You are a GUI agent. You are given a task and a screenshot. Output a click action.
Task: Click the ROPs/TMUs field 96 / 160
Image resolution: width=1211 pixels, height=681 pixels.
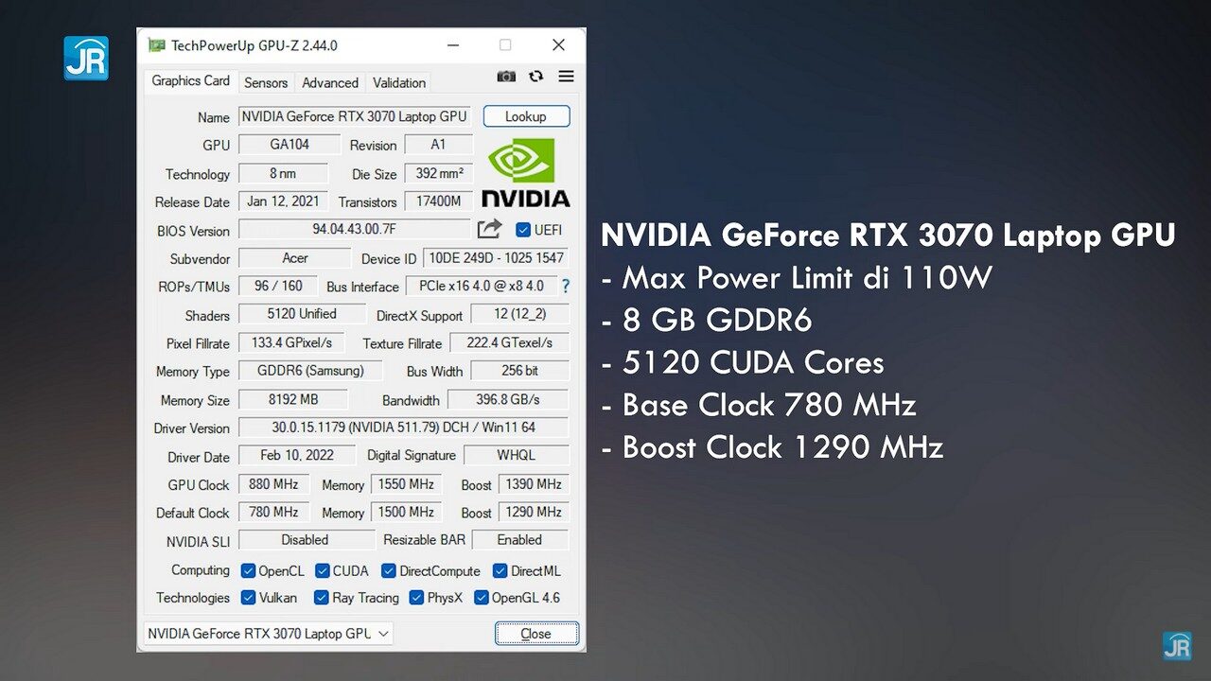click(x=278, y=286)
